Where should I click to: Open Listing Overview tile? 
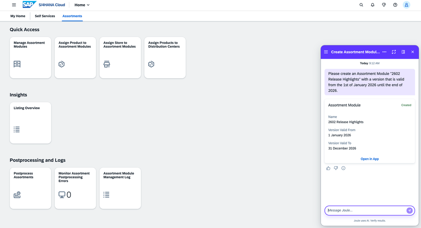[x=30, y=123]
